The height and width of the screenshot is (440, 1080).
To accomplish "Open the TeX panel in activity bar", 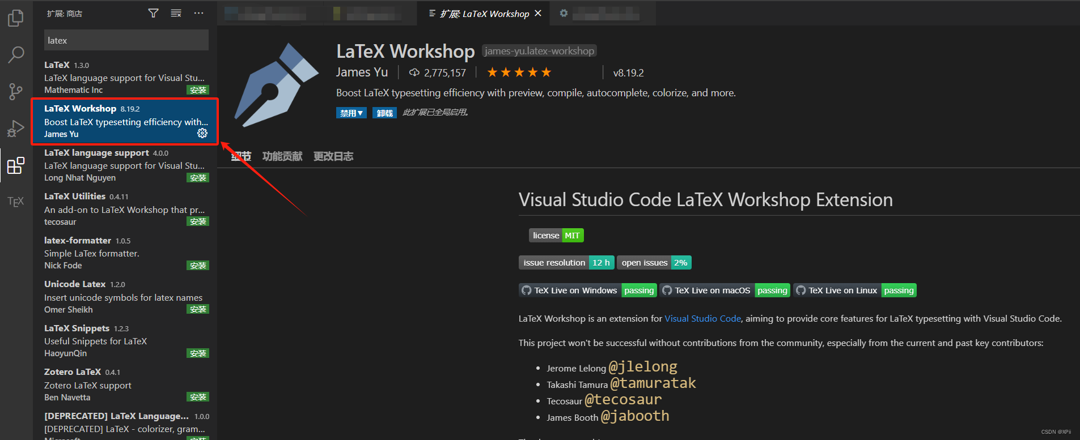I will click(16, 202).
